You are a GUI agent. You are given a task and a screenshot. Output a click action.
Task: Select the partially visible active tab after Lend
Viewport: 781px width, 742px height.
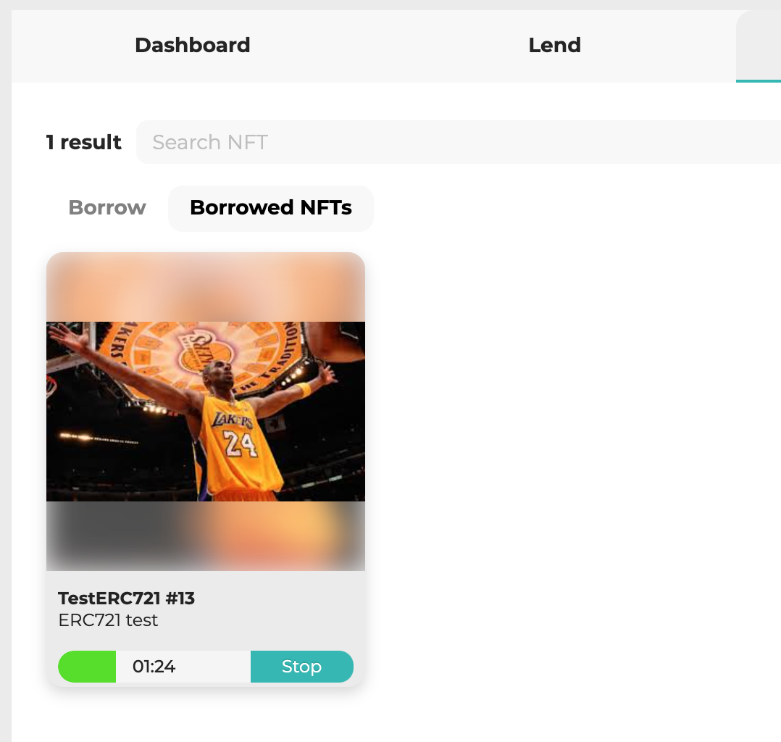click(759, 46)
